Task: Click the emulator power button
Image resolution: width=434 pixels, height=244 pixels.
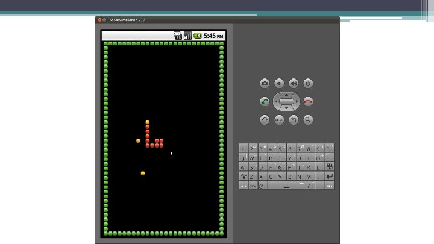Action: 308,83
